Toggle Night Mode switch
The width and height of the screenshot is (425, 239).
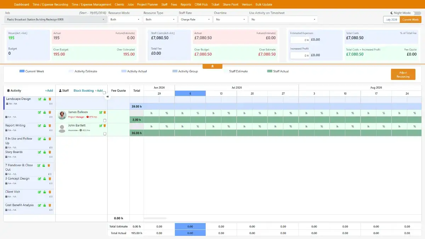417,13
